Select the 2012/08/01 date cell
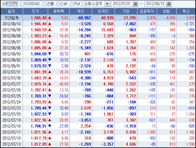Viewport: 196px width, 148px height. coord(11,66)
